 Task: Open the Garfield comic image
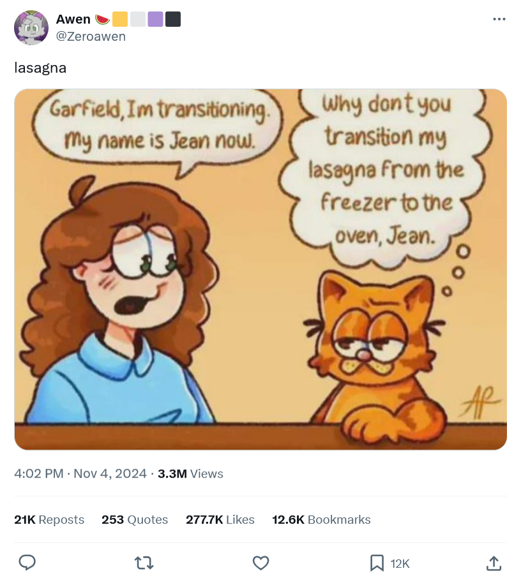pyautogui.click(x=260, y=269)
